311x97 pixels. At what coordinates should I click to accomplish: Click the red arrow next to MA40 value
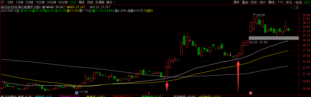tap(64, 7)
